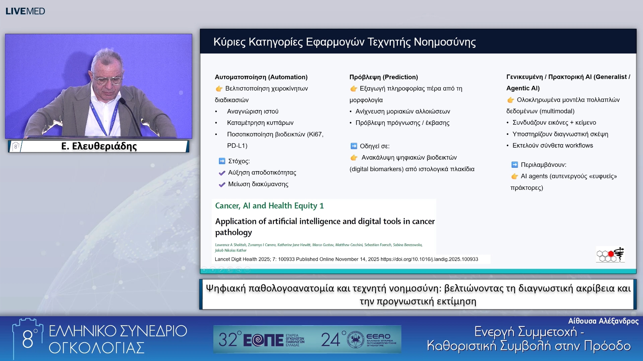Open the doi.org link in Lancet citation

tap(429, 259)
